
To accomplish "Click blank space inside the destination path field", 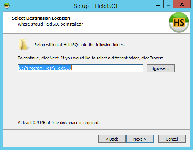I will click(107, 68).
